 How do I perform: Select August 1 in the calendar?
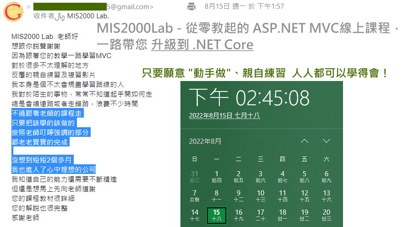217,177
